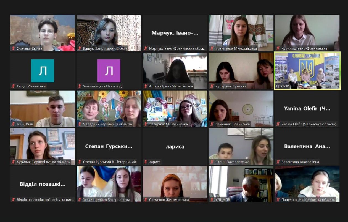Click muted mic icon next to Ващук. Запорізька область
The width and height of the screenshot is (348, 222).
(80, 48)
